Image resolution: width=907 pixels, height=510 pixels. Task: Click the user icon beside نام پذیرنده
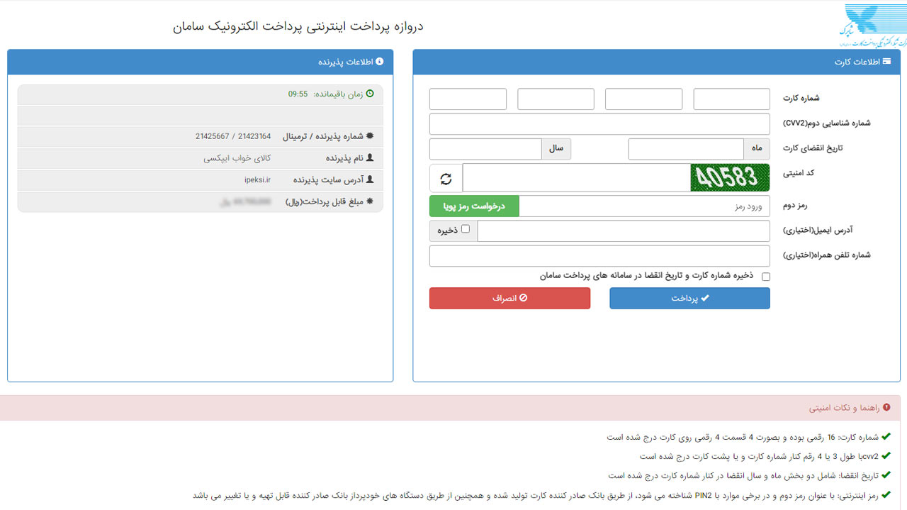click(370, 158)
